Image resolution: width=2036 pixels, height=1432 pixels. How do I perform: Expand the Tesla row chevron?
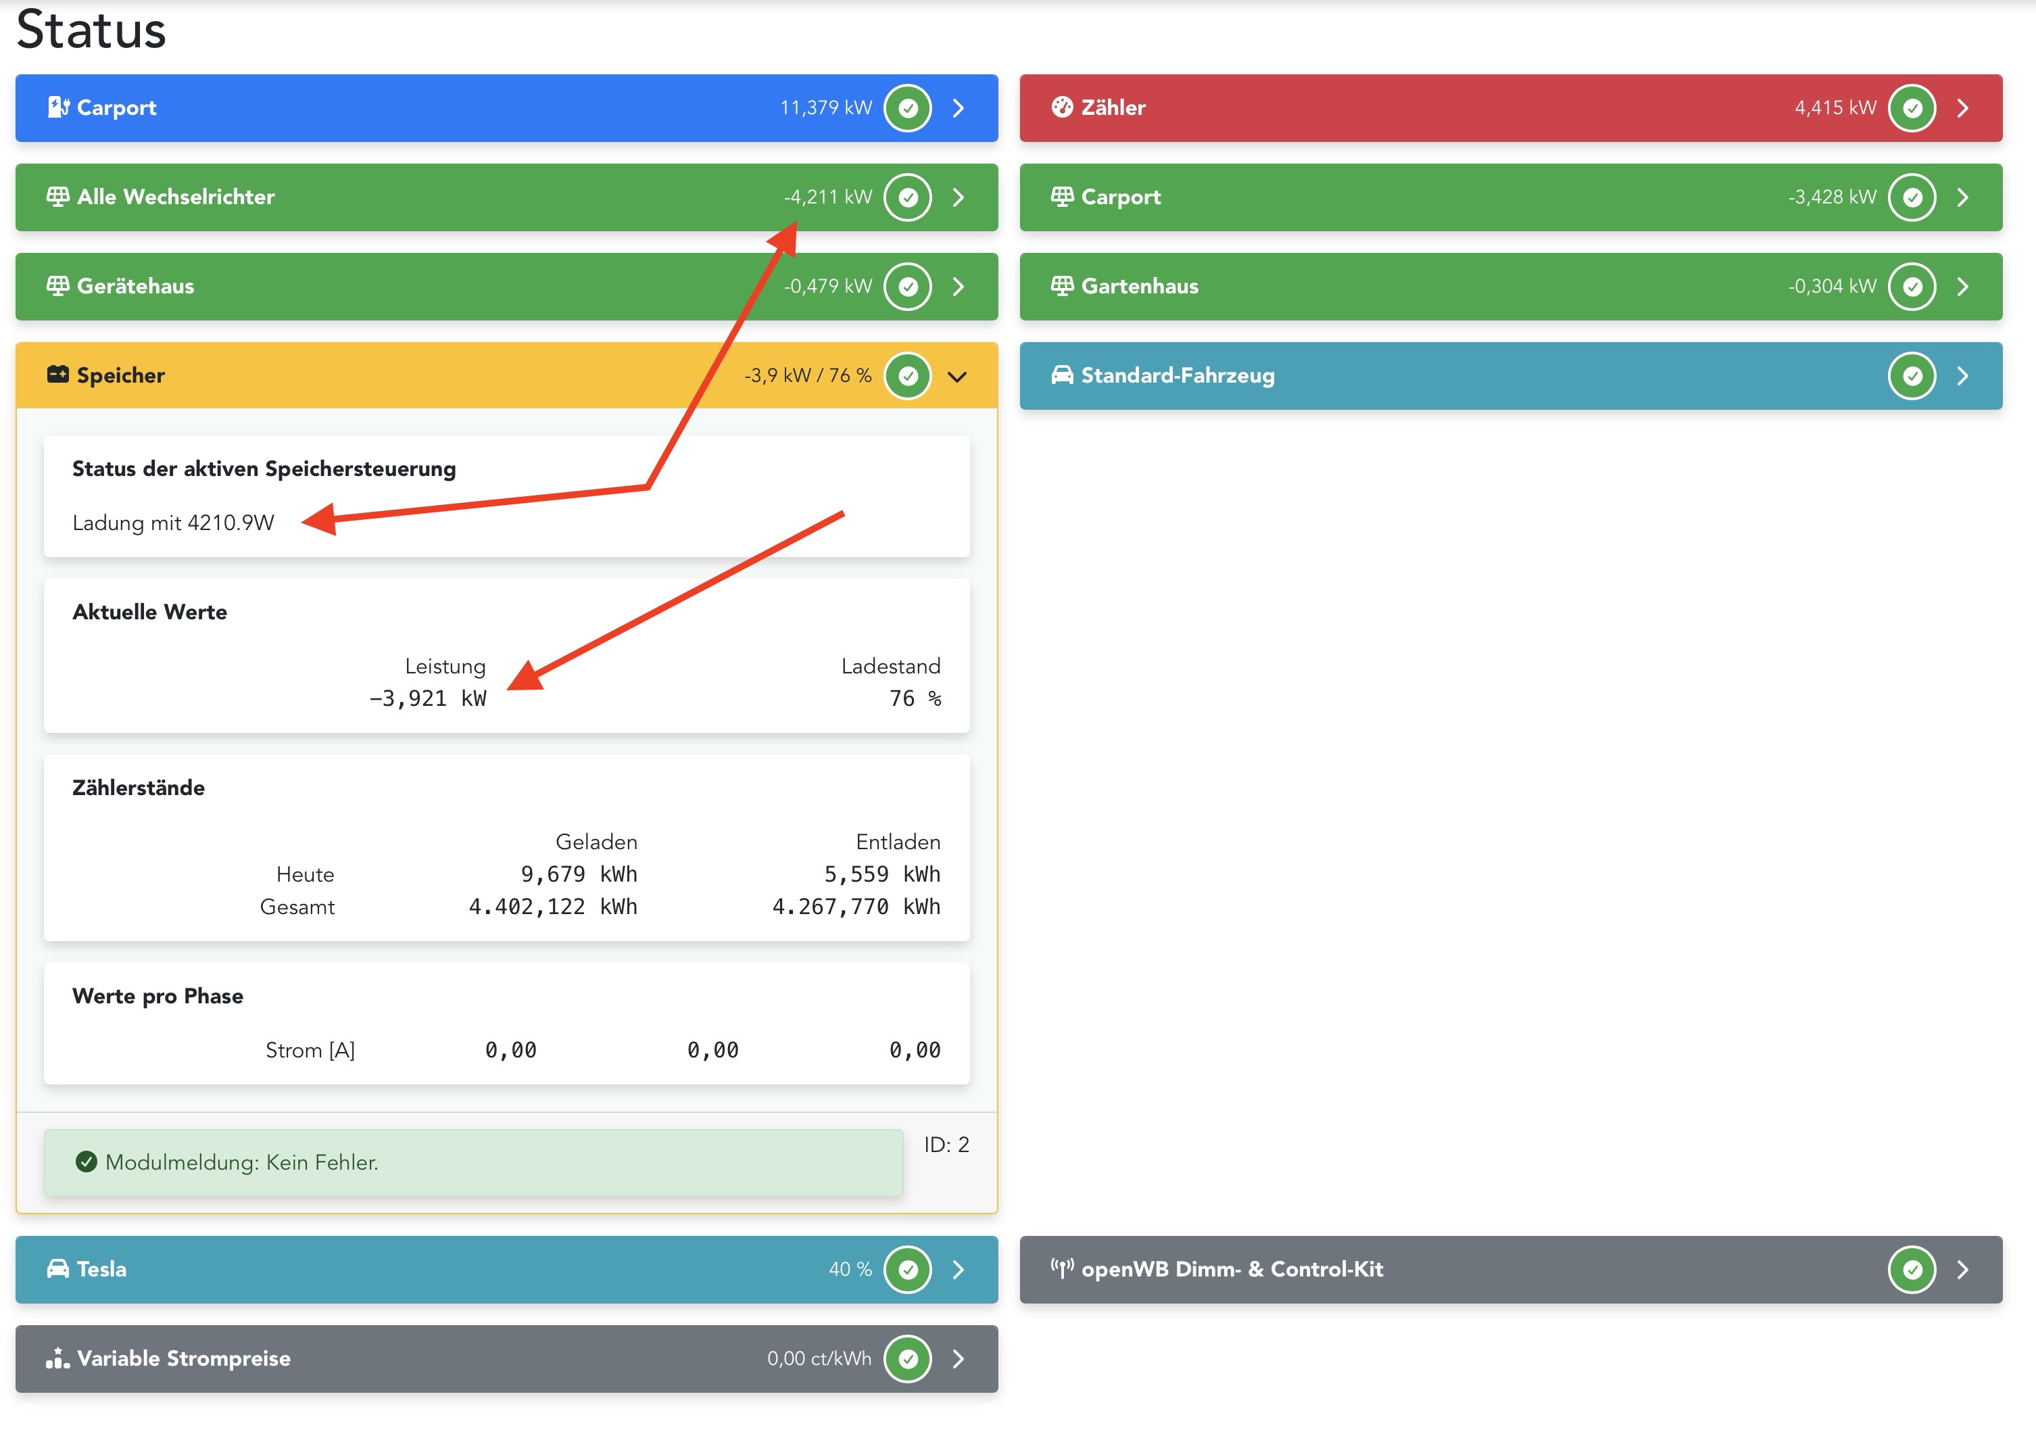pos(958,1270)
